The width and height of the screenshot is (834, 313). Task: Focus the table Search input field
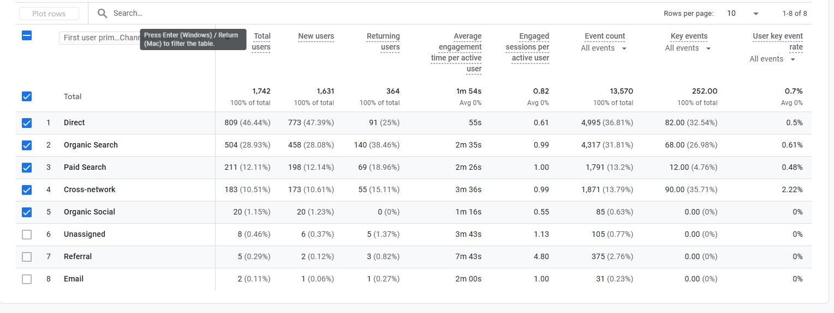pos(327,14)
